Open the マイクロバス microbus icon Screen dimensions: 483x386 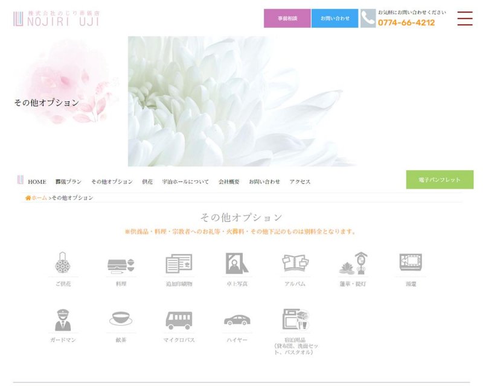(179, 320)
